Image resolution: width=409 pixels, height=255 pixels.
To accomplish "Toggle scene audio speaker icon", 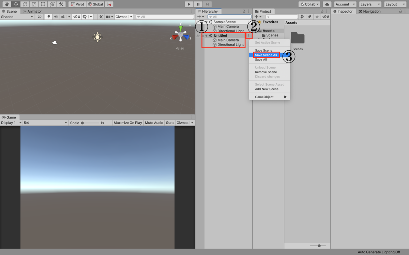I will point(56,17).
